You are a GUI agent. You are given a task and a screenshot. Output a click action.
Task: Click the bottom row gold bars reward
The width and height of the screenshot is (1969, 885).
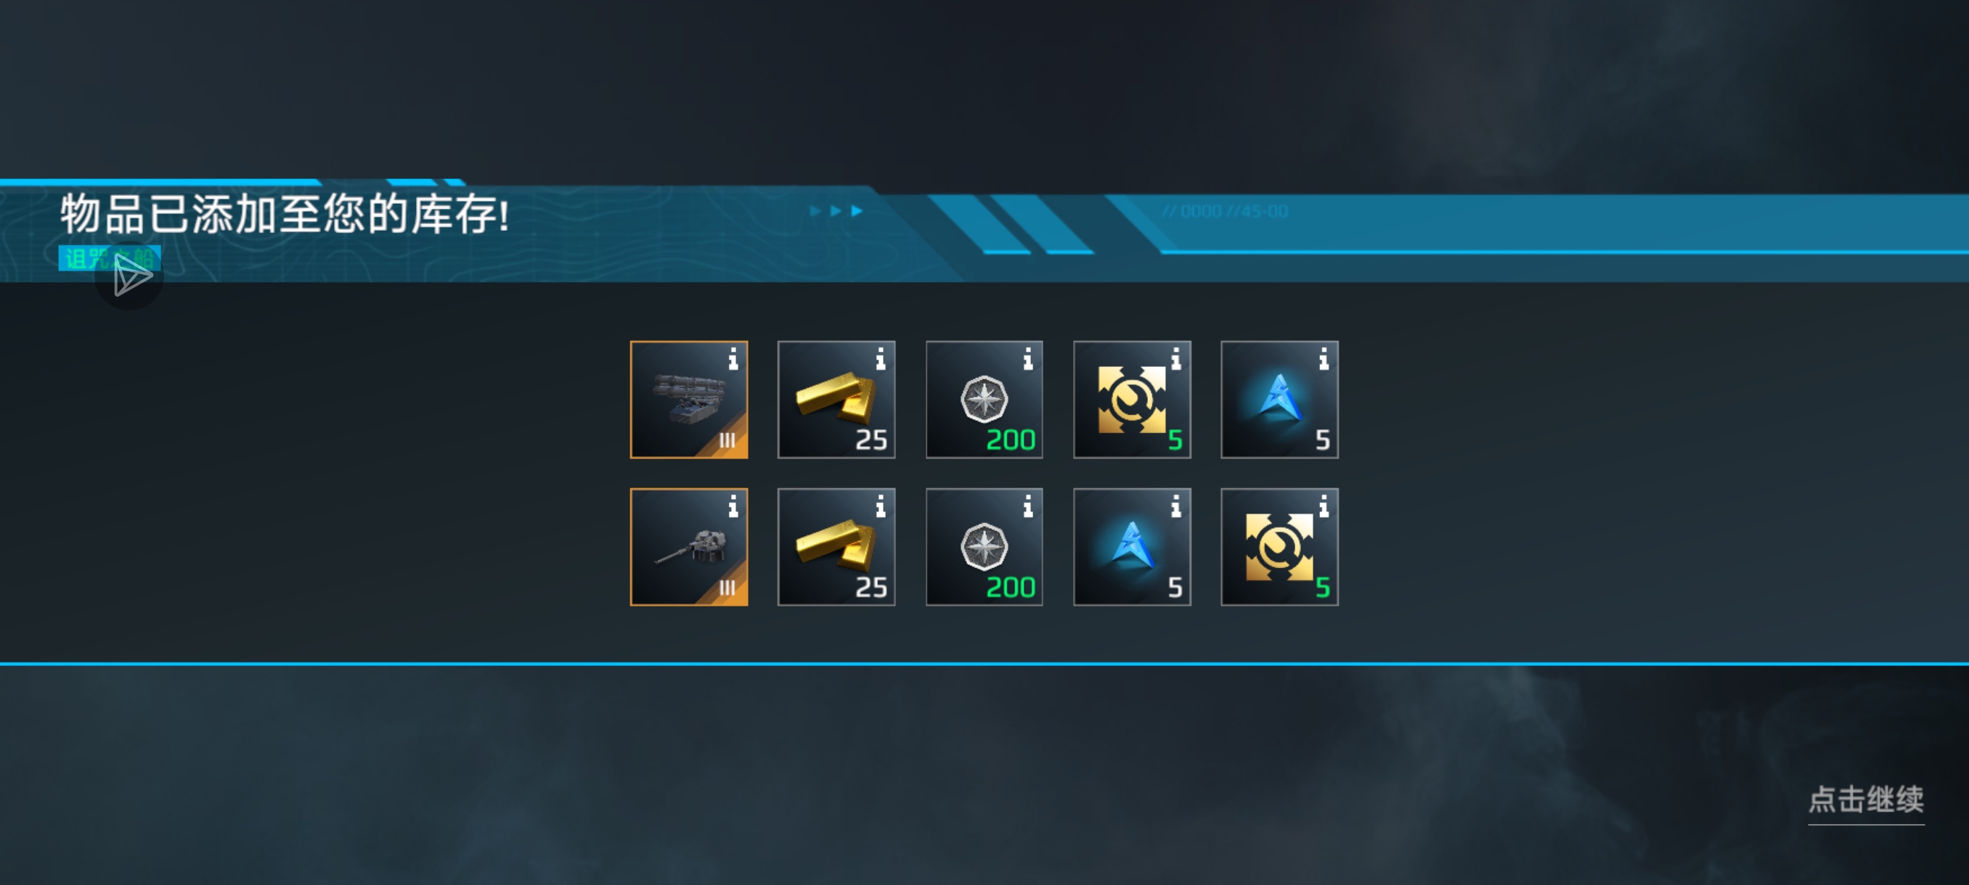pyautogui.click(x=836, y=547)
